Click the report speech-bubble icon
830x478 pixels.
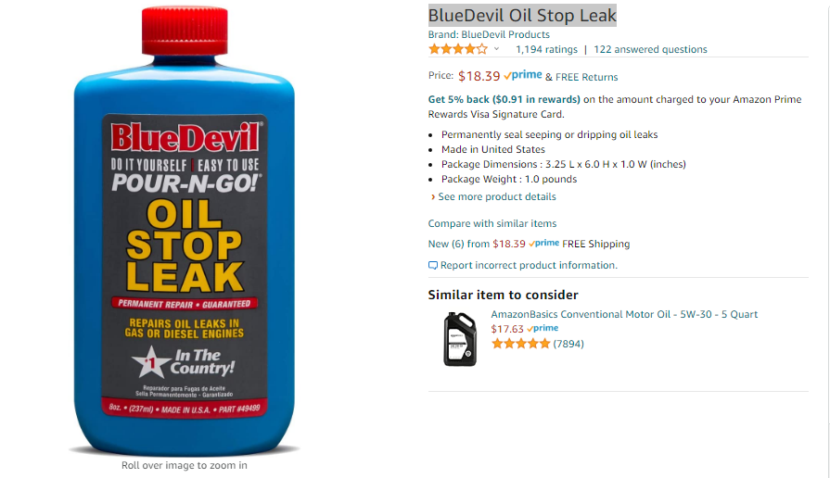coord(432,266)
